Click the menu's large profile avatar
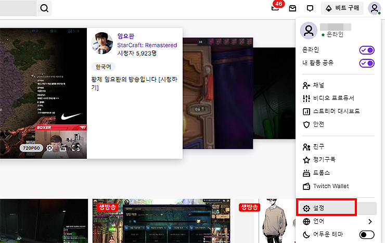This screenshot has width=385, height=243. pos(309,30)
